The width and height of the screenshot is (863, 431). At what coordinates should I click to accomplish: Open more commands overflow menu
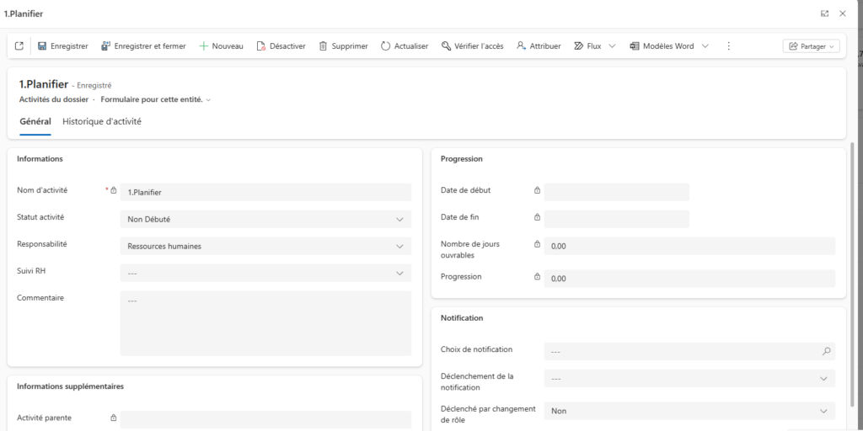click(x=729, y=46)
